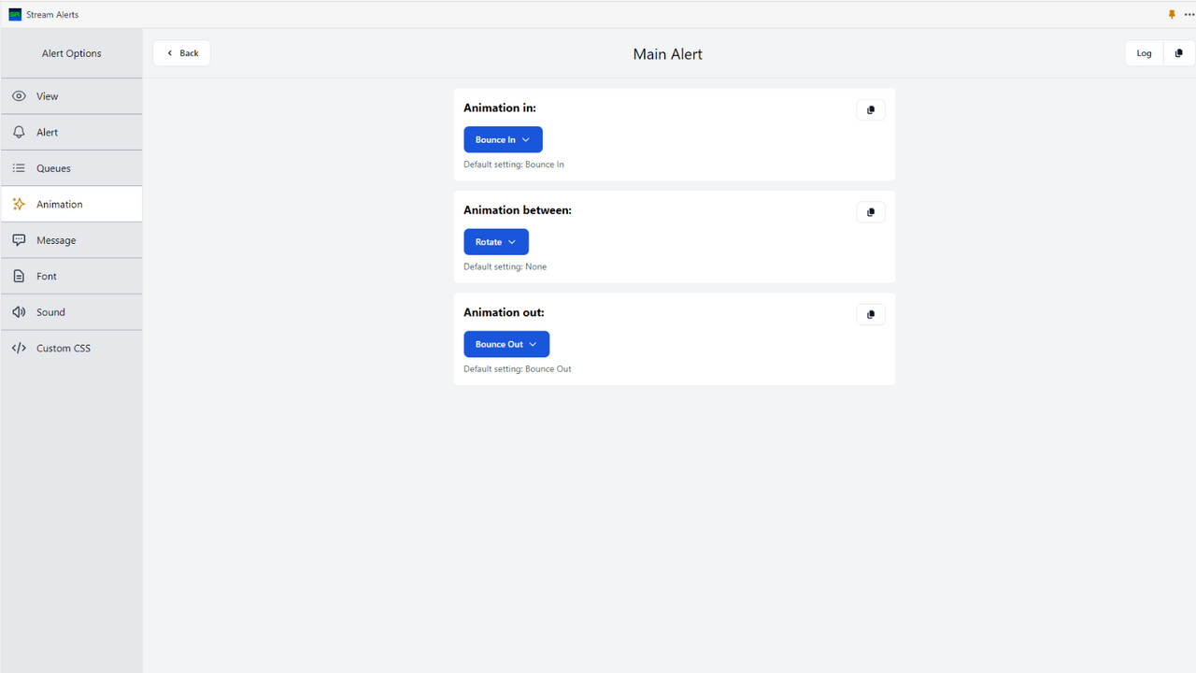
Task: Select the Sound speaker icon
Action: (19, 311)
